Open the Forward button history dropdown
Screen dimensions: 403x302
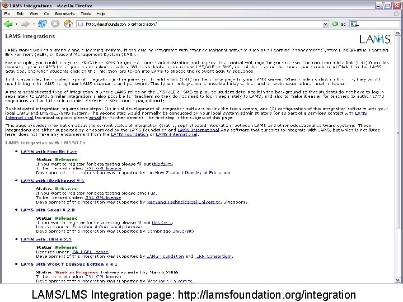click(x=34, y=24)
